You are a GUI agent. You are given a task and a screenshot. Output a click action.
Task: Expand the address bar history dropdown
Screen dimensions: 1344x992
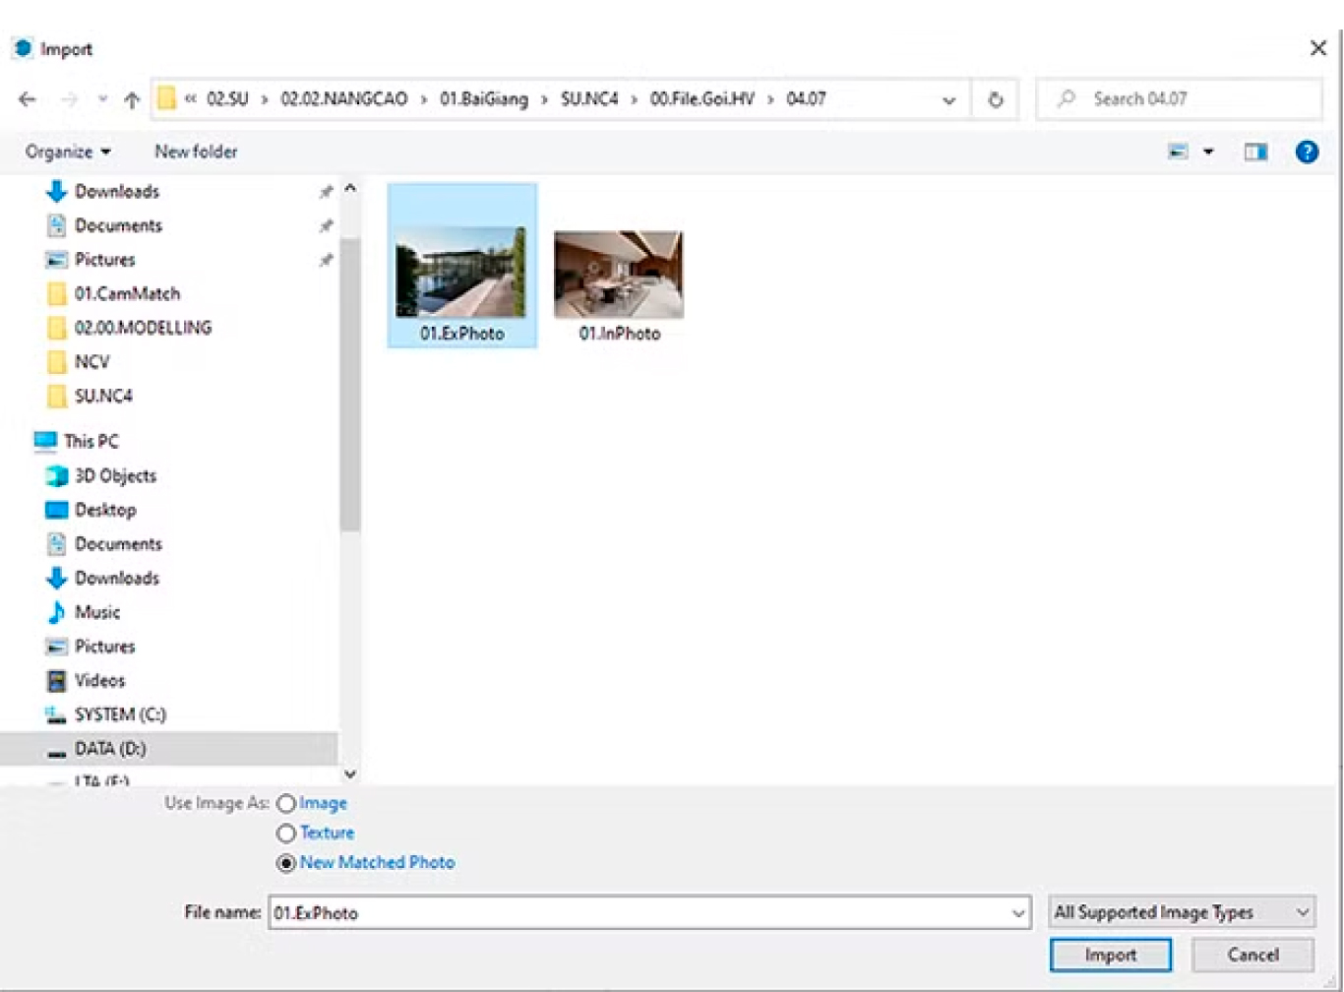[948, 99]
